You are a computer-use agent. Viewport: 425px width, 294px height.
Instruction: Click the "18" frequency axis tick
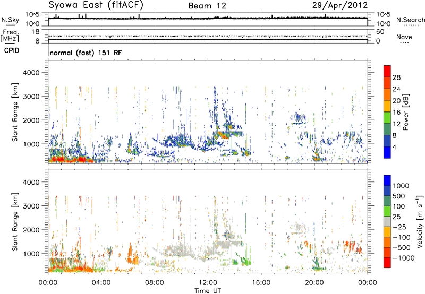pyautogui.click(x=36, y=31)
